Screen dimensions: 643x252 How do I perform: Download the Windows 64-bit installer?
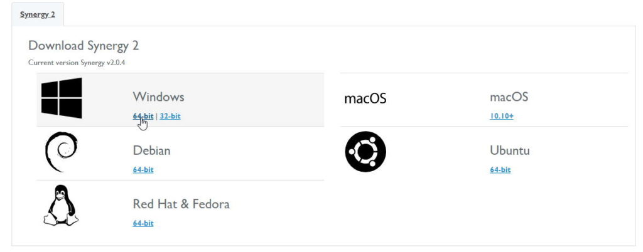(143, 116)
